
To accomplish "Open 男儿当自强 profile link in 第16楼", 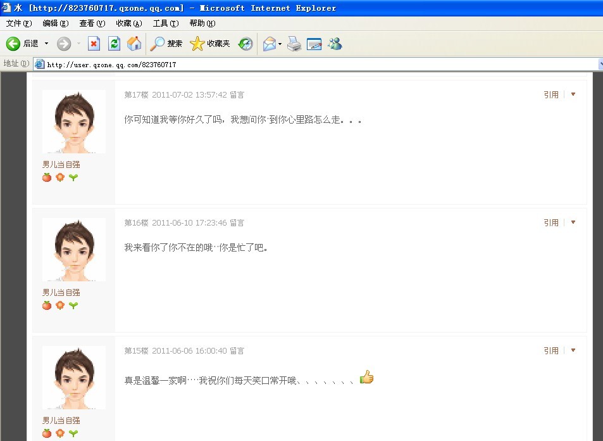I will click(x=61, y=292).
